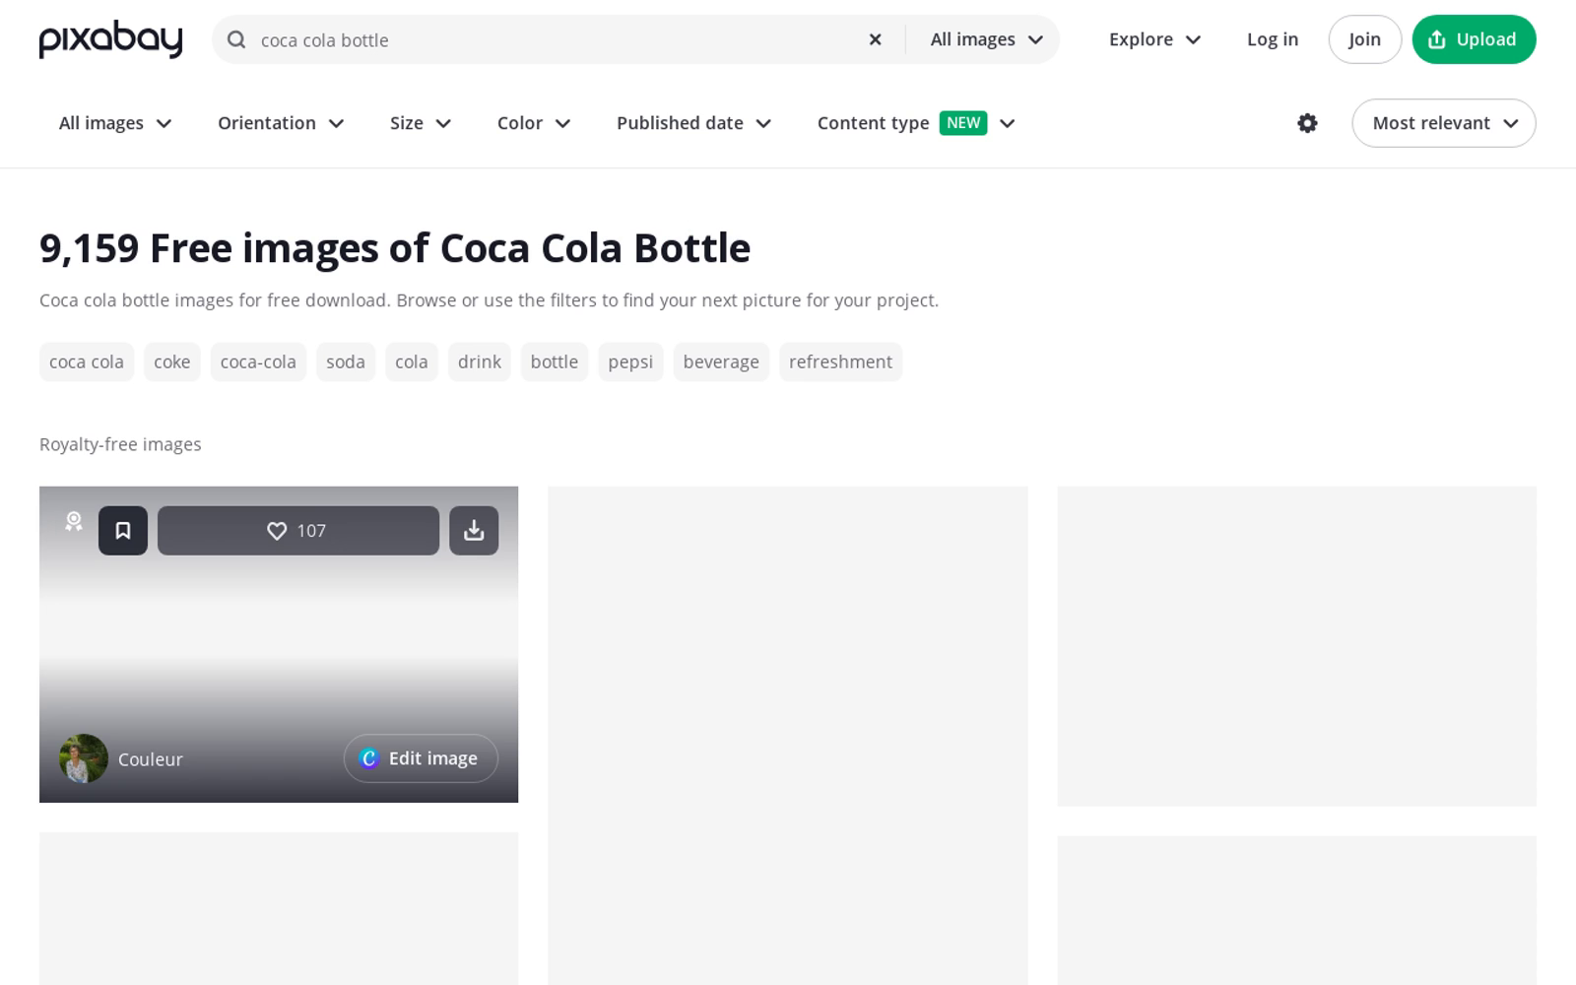Click the Pixabay logo
The image size is (1576, 985).
point(110,39)
